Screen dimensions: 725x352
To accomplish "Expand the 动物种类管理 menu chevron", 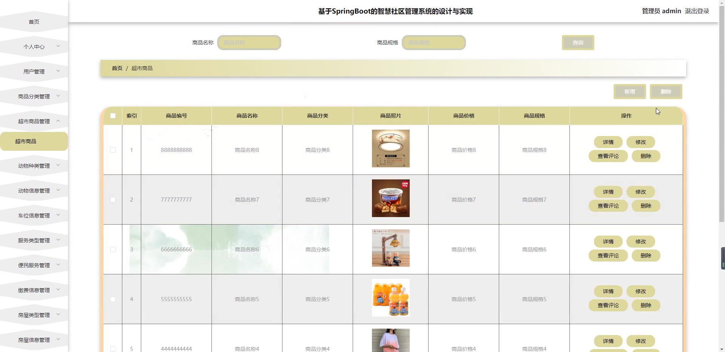I will coord(58,165).
